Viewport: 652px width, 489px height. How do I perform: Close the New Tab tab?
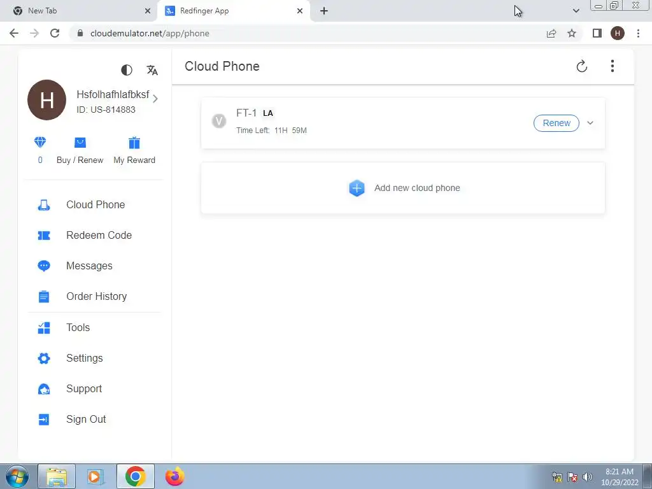tap(148, 11)
